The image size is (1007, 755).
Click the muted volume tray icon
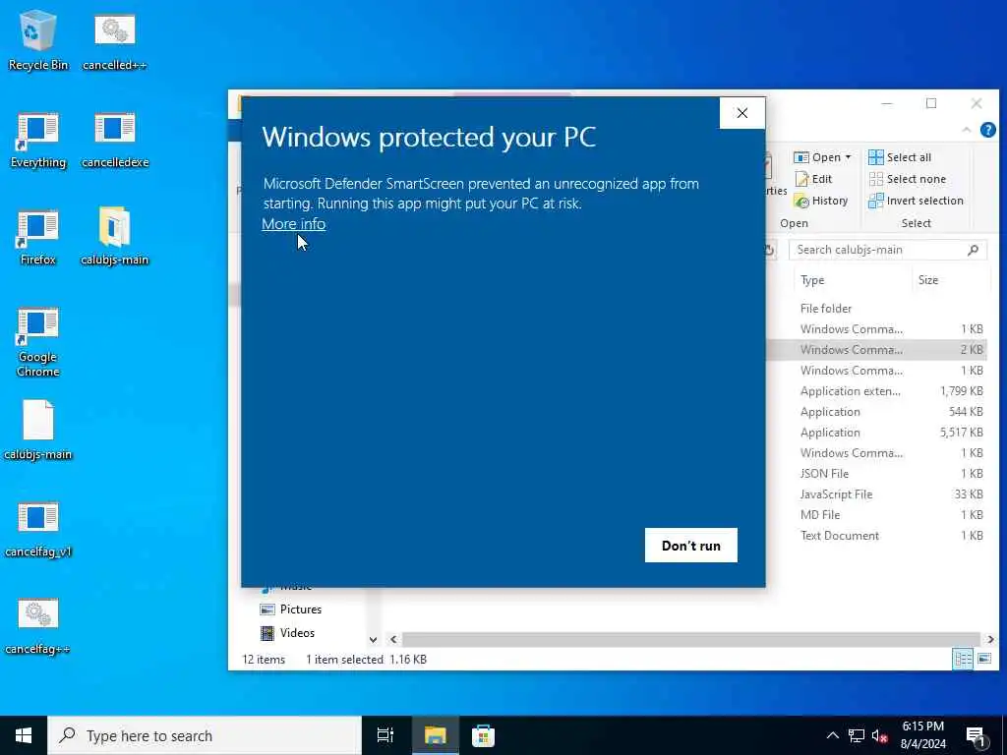(x=880, y=735)
